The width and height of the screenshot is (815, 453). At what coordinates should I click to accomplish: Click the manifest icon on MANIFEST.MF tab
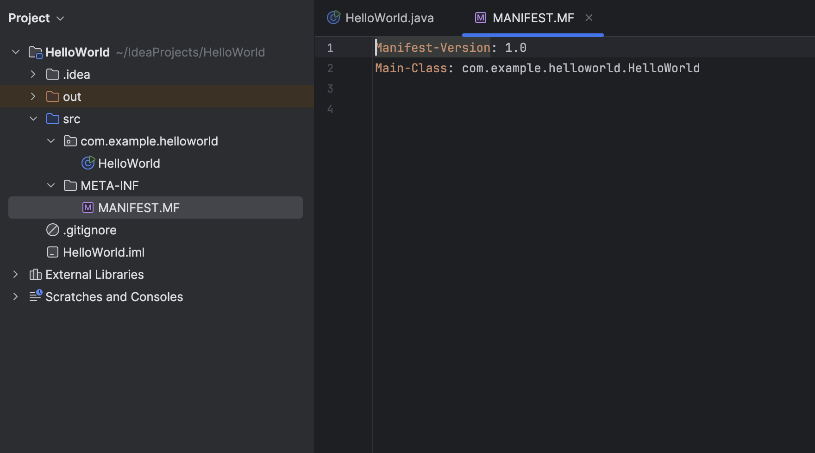[481, 18]
